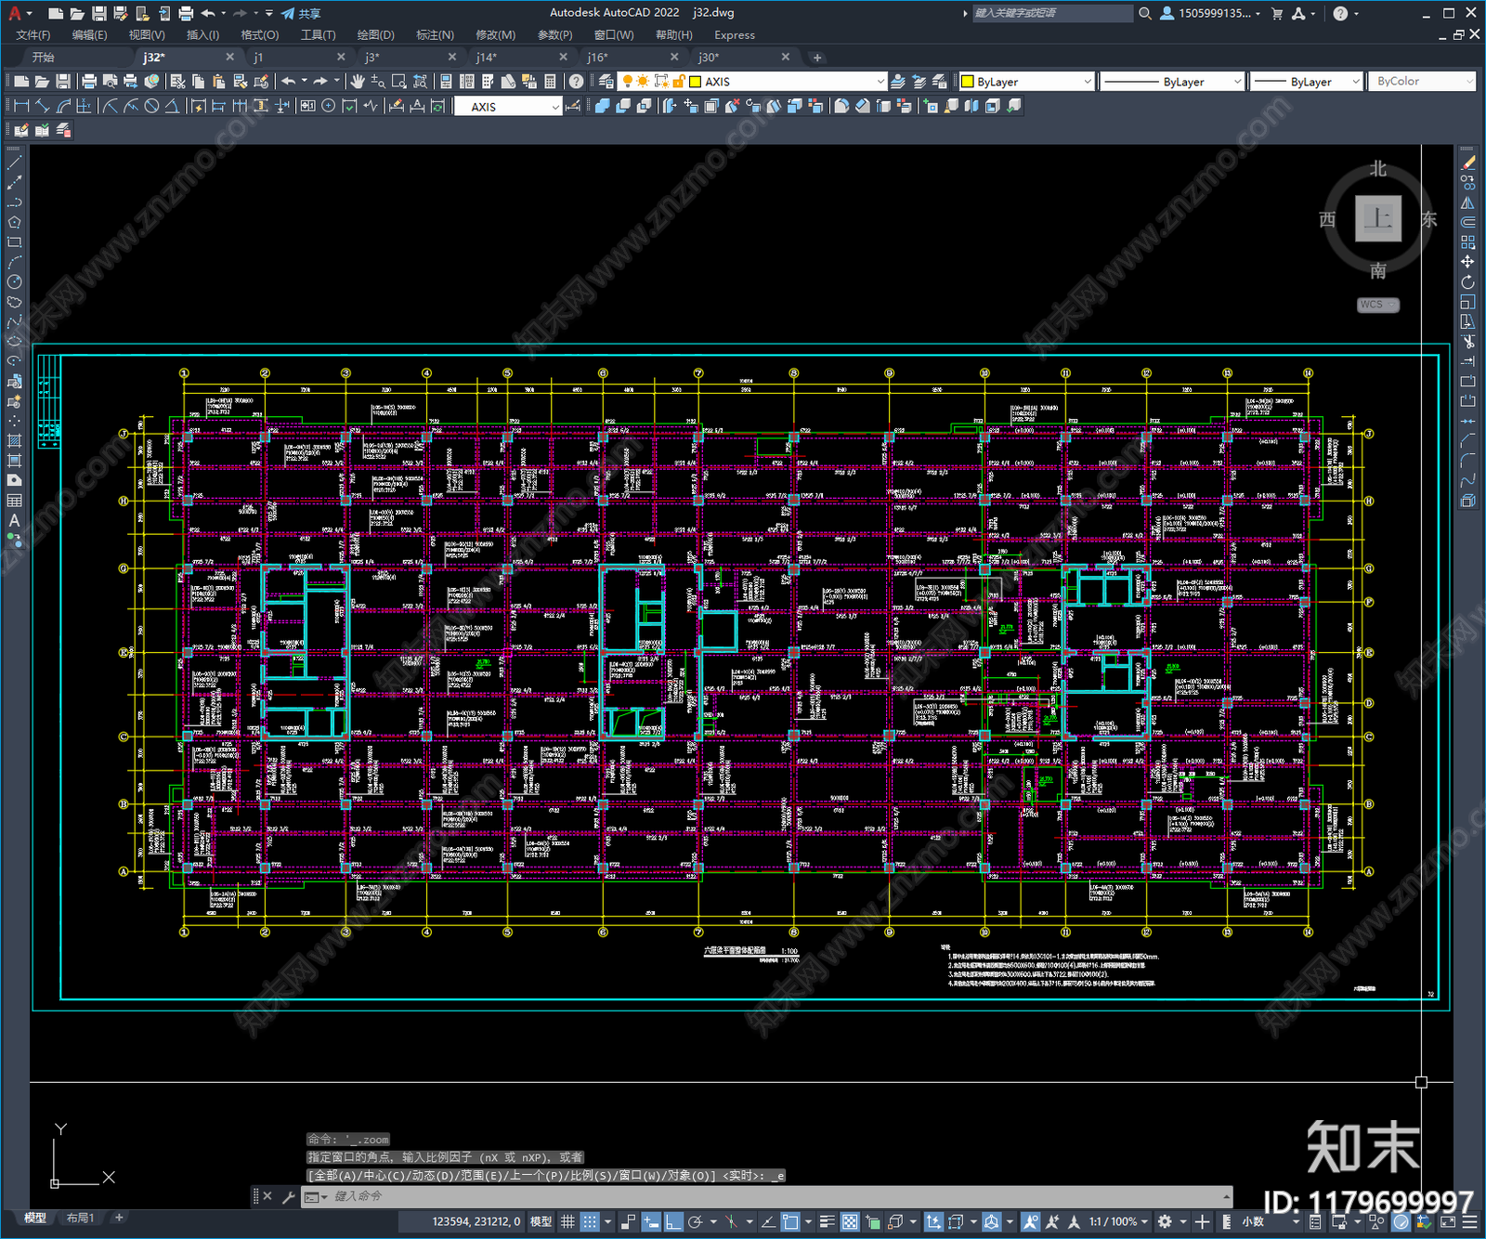Click the Linear Dimension tool
The height and width of the screenshot is (1239, 1486).
[21, 106]
